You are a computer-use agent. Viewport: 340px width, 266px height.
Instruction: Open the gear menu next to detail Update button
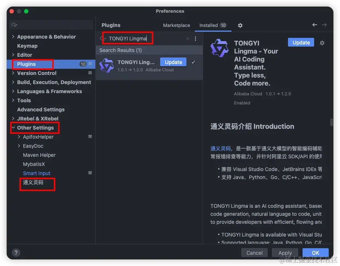point(322,43)
